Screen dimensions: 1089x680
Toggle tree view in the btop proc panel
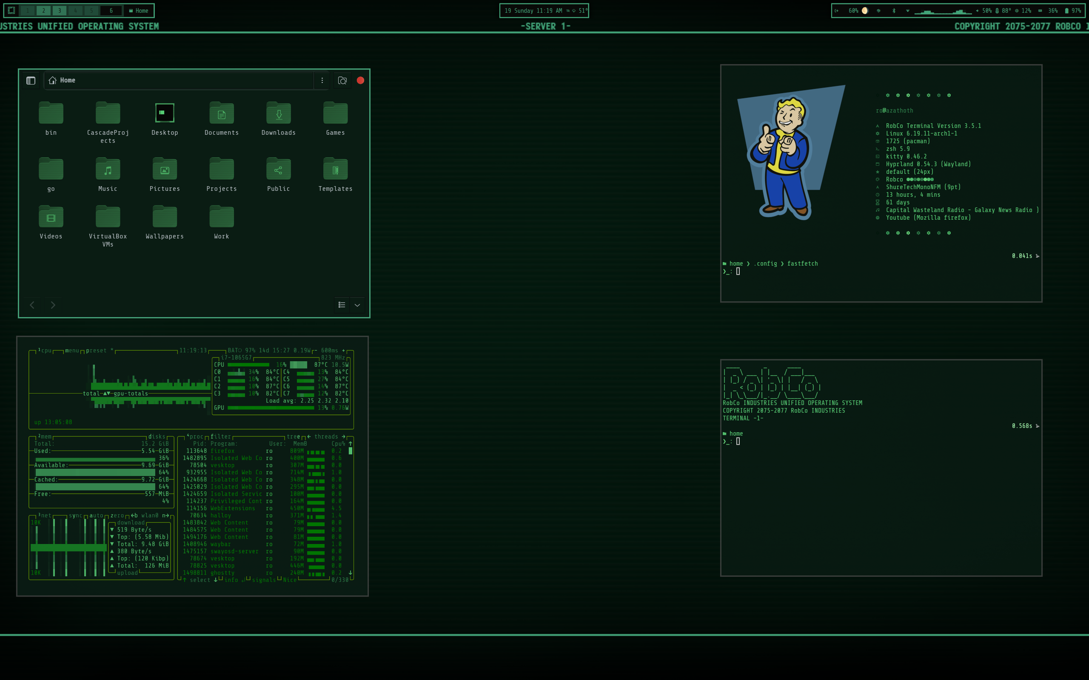click(x=293, y=436)
